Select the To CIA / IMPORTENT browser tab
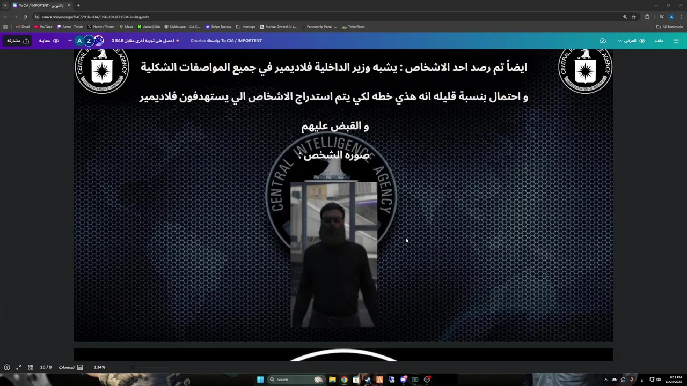Image resolution: width=687 pixels, height=386 pixels. click(x=41, y=5)
